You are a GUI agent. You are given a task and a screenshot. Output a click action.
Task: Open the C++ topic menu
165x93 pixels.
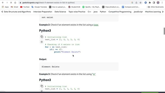coord(89,12)
